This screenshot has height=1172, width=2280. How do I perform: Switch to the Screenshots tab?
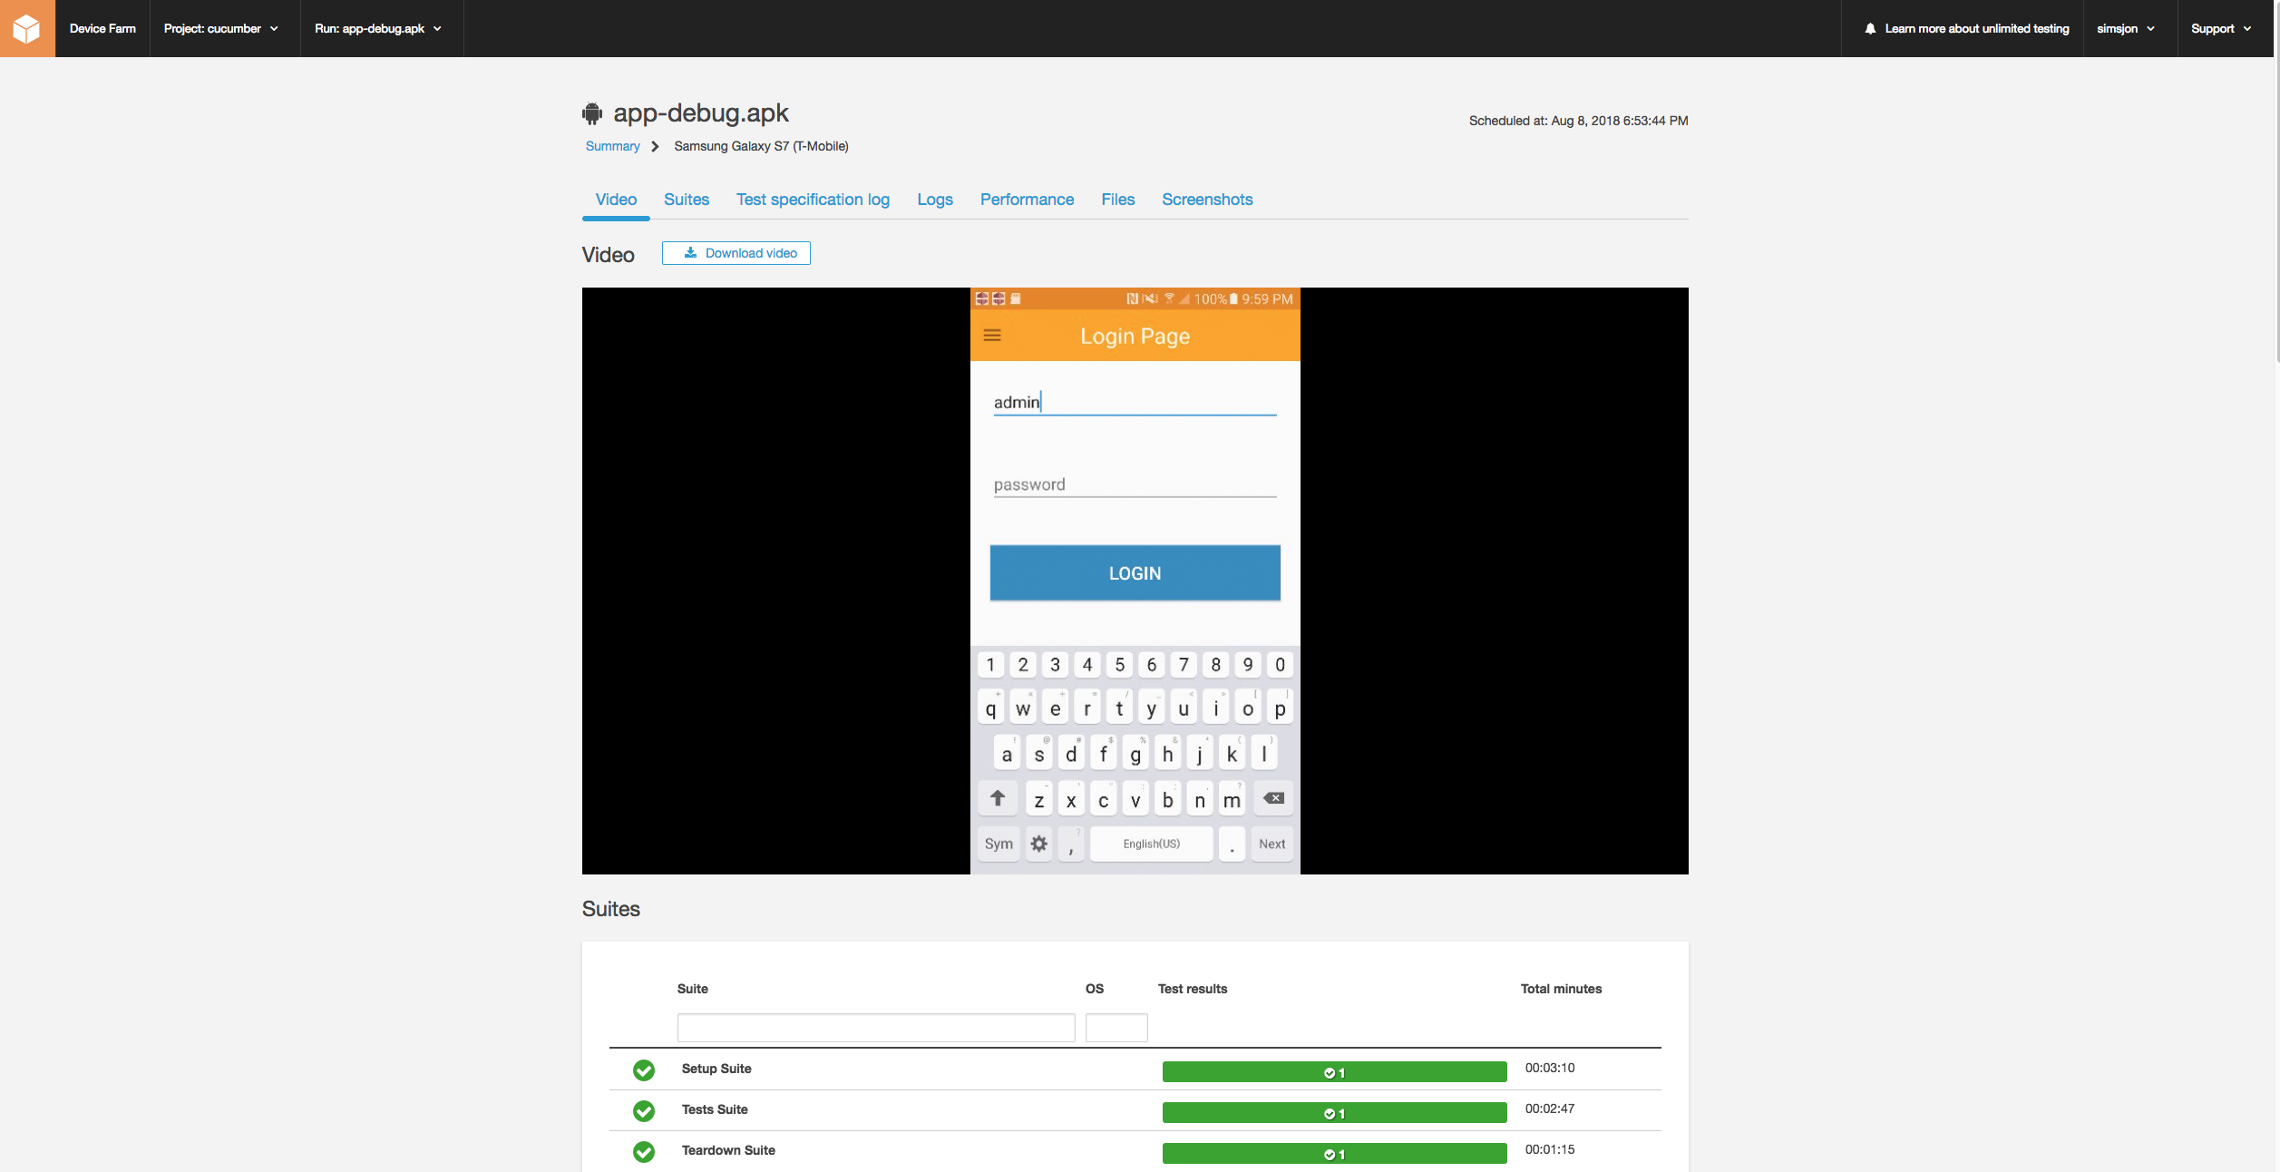(x=1207, y=200)
